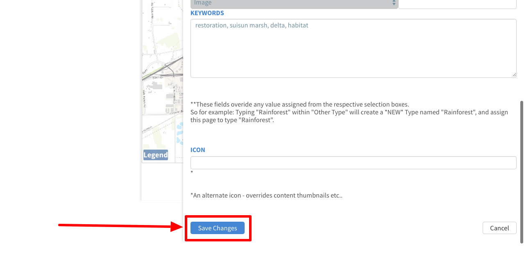Click the ICON field label

(x=197, y=150)
